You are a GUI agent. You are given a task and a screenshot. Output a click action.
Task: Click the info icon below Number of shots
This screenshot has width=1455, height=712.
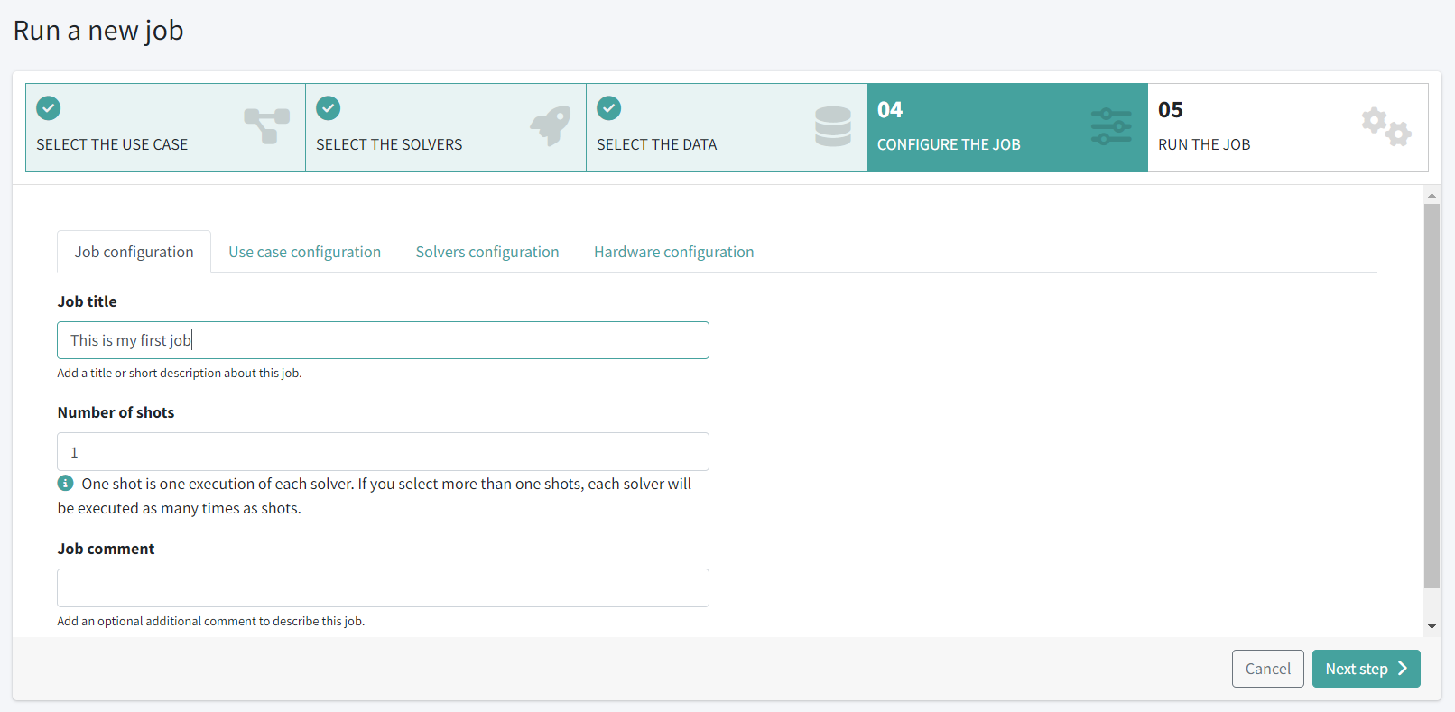point(66,484)
